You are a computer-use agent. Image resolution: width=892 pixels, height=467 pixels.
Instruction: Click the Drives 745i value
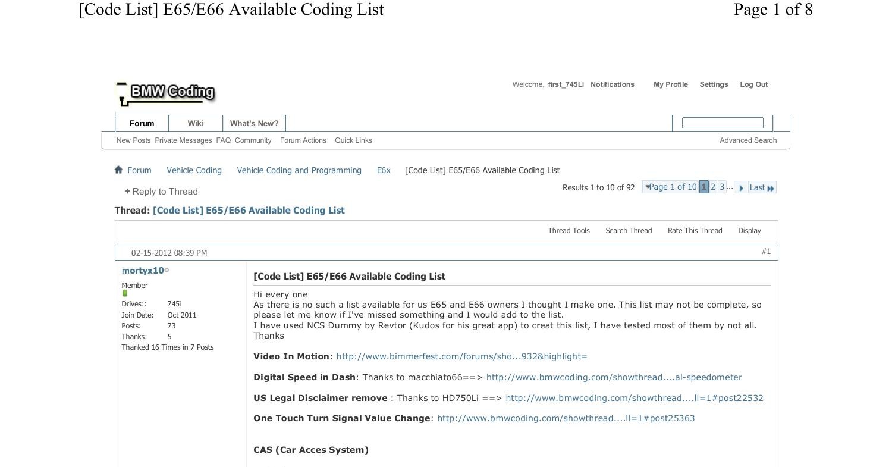point(174,304)
